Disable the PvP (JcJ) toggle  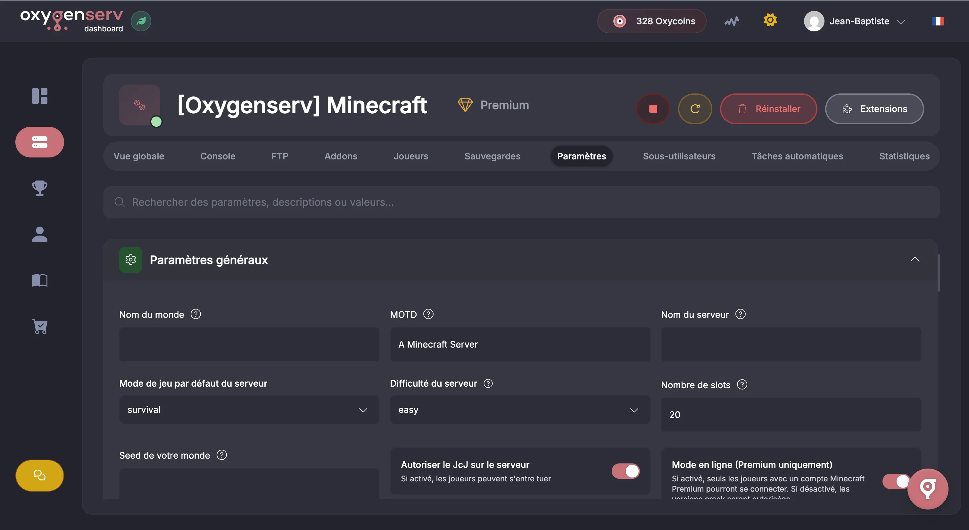(x=625, y=471)
